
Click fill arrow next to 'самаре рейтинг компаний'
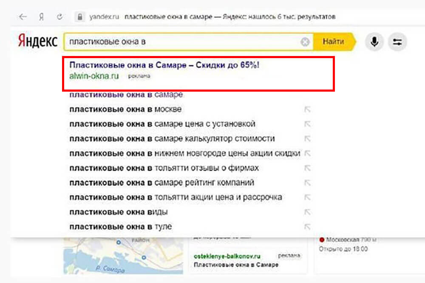click(307, 182)
